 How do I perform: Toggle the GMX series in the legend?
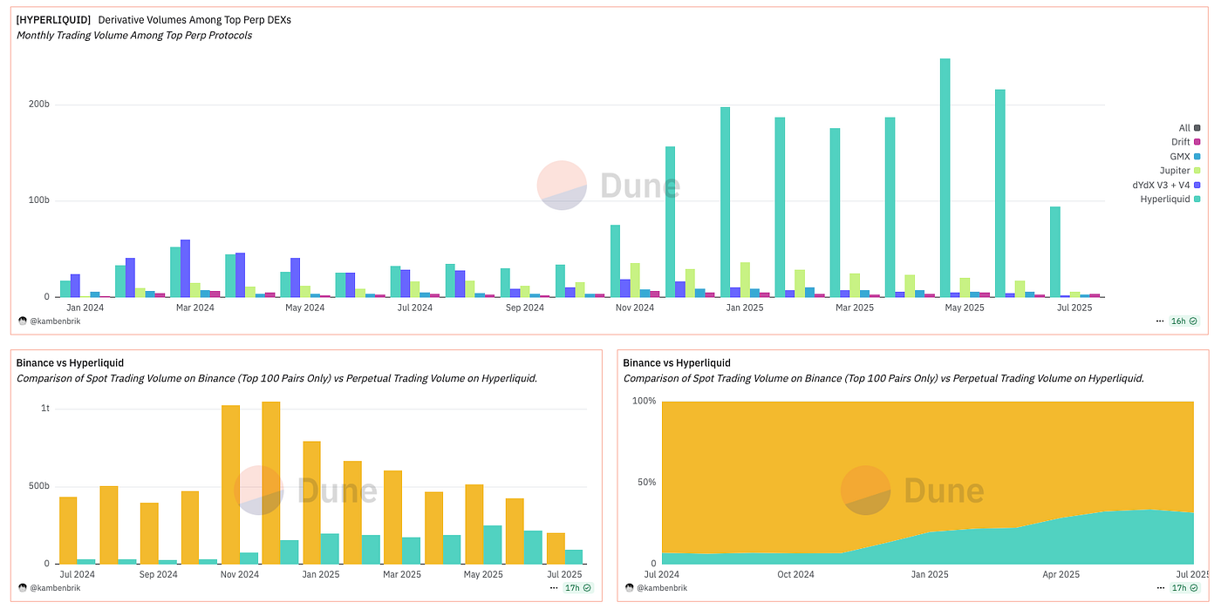click(x=1186, y=156)
